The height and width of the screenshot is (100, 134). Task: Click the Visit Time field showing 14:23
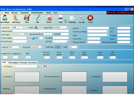tap(58, 47)
